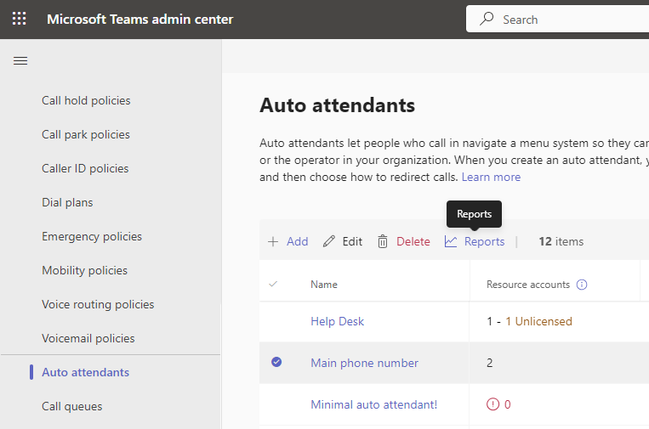Click the 1 Unlicensed warning text
The height and width of the screenshot is (429, 649).
click(538, 321)
